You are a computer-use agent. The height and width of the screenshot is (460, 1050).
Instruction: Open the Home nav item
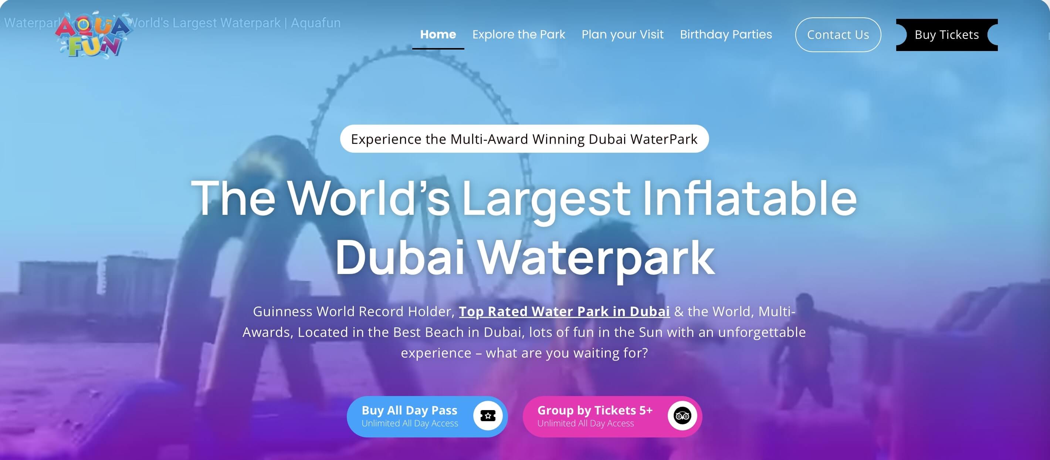pyautogui.click(x=438, y=34)
